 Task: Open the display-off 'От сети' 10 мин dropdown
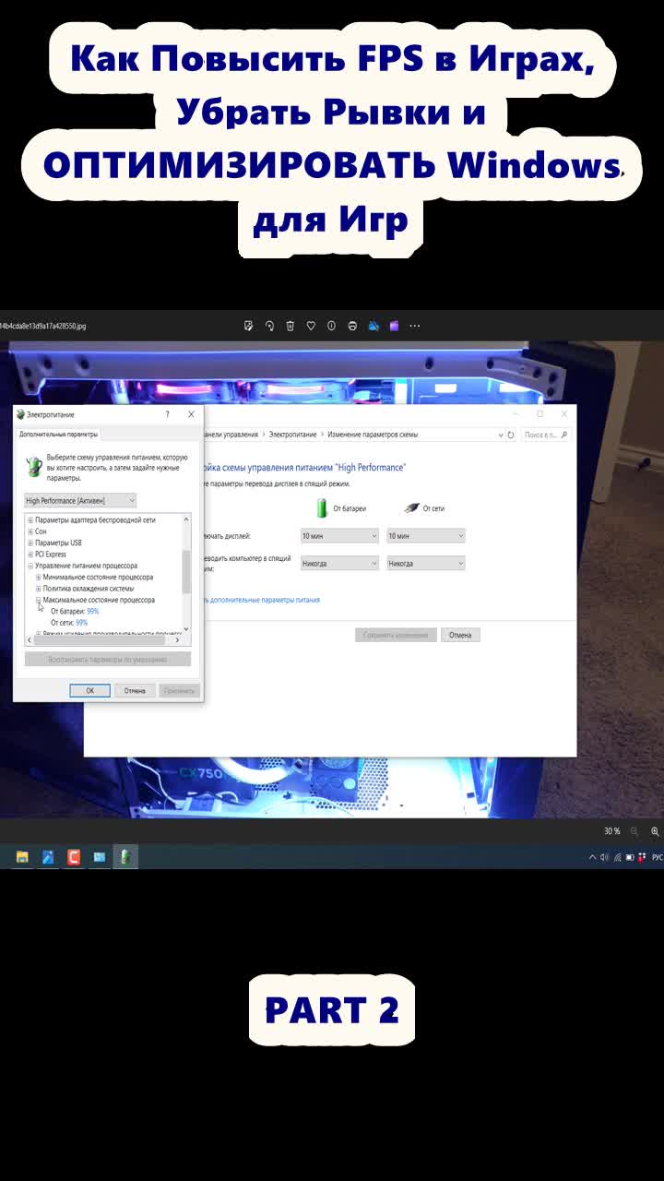(x=426, y=536)
